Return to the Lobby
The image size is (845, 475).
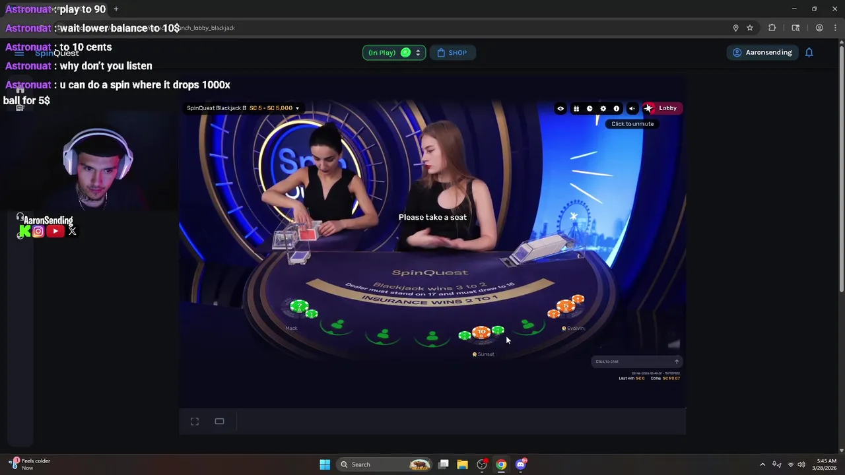pyautogui.click(x=662, y=108)
